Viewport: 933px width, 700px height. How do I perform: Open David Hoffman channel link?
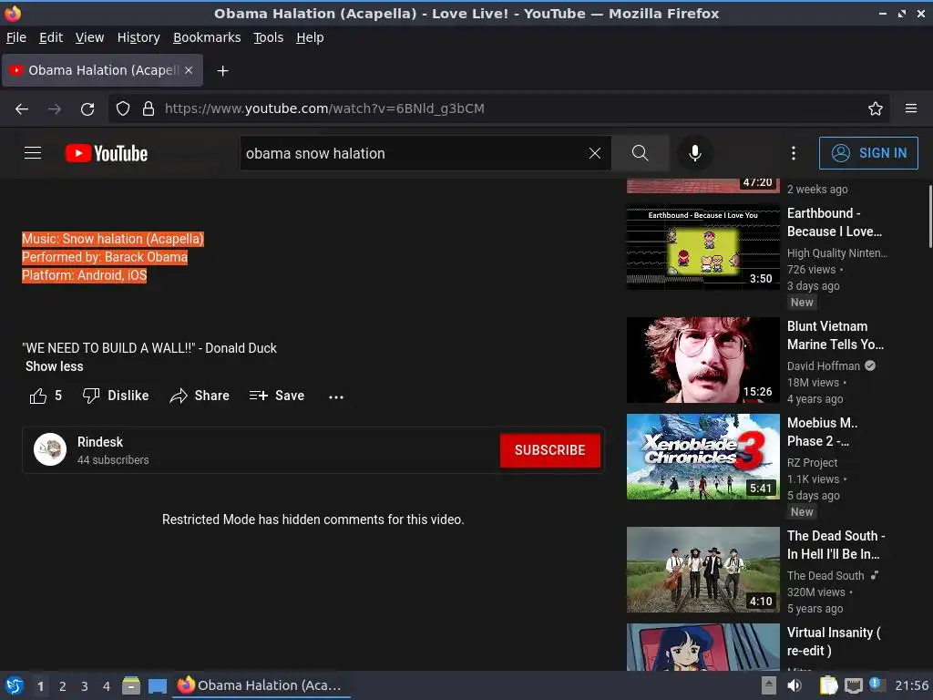tap(824, 366)
